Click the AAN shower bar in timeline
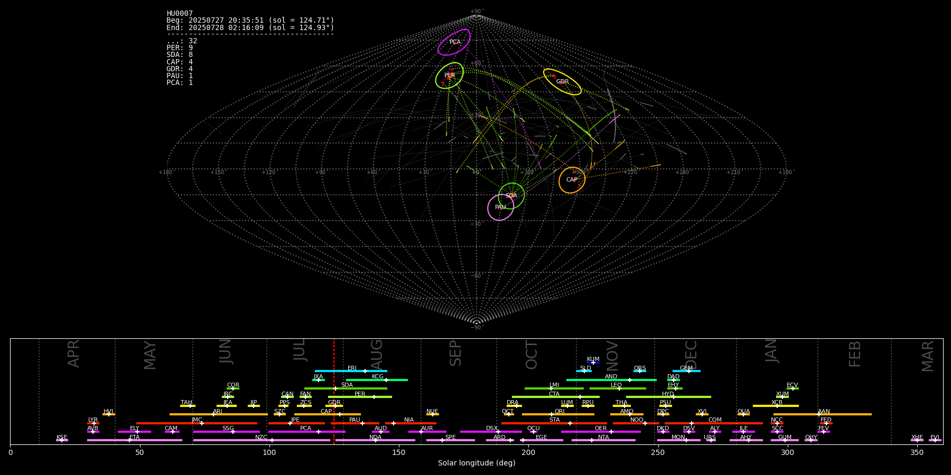Image resolution: width=951 pixels, height=475 pixels. (x=823, y=414)
